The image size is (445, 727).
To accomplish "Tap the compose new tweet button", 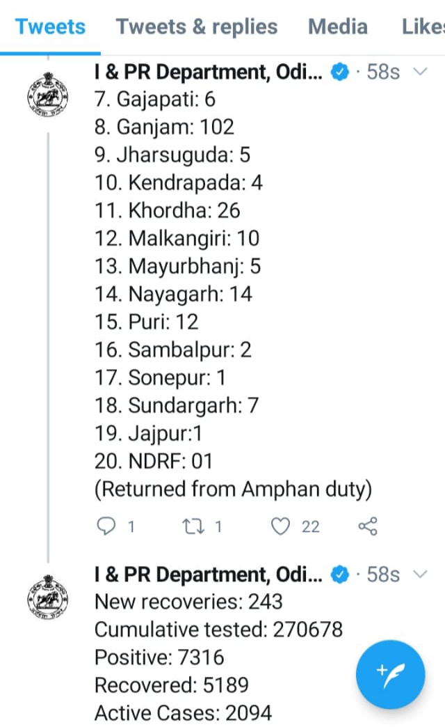I will (x=390, y=675).
